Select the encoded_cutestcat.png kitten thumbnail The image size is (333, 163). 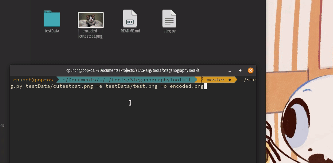(91, 20)
